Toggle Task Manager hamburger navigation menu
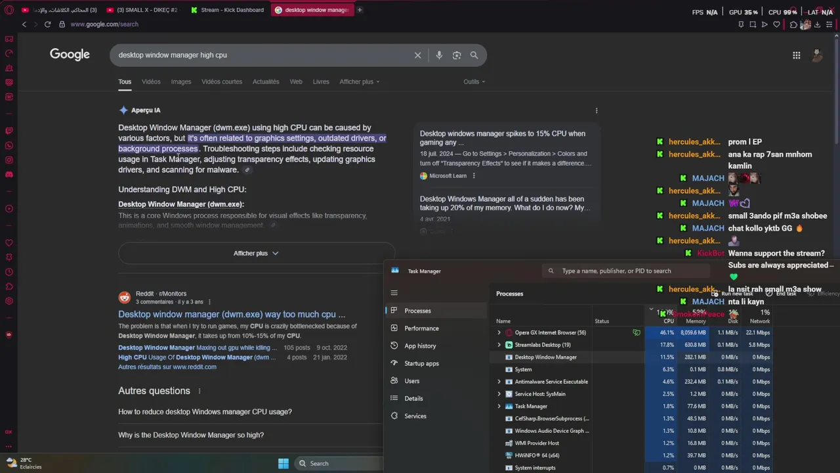This screenshot has height=473, width=840. (x=394, y=293)
